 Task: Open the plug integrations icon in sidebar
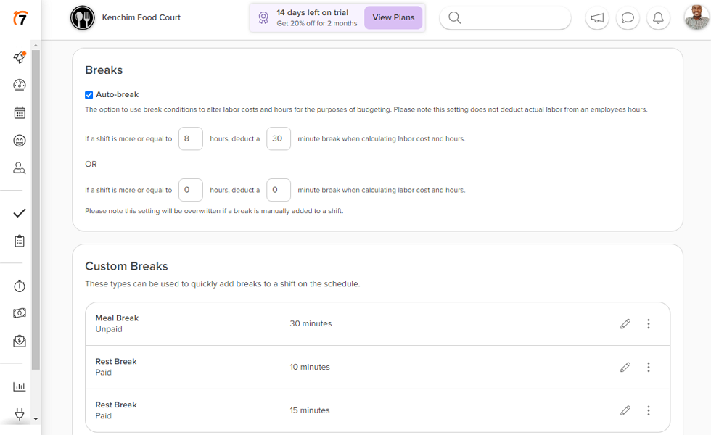20,414
